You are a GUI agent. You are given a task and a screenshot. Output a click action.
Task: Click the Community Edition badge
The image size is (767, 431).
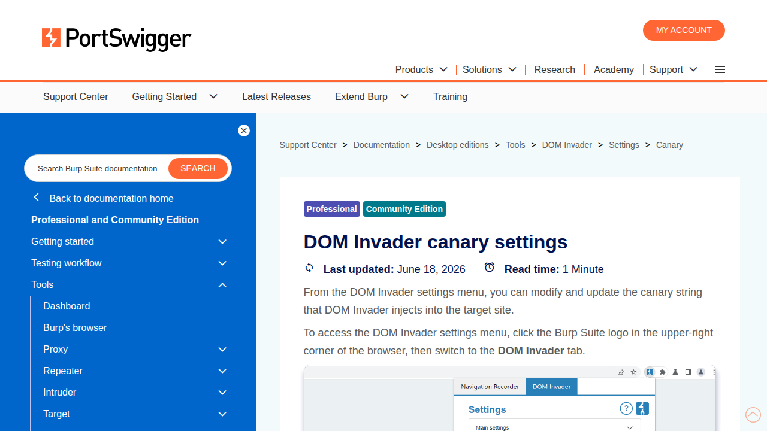pyautogui.click(x=404, y=209)
